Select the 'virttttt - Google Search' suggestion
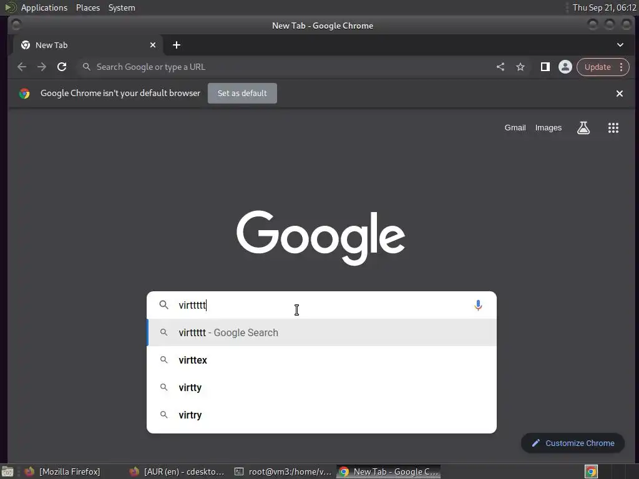The width and height of the screenshot is (639, 479). click(321, 333)
